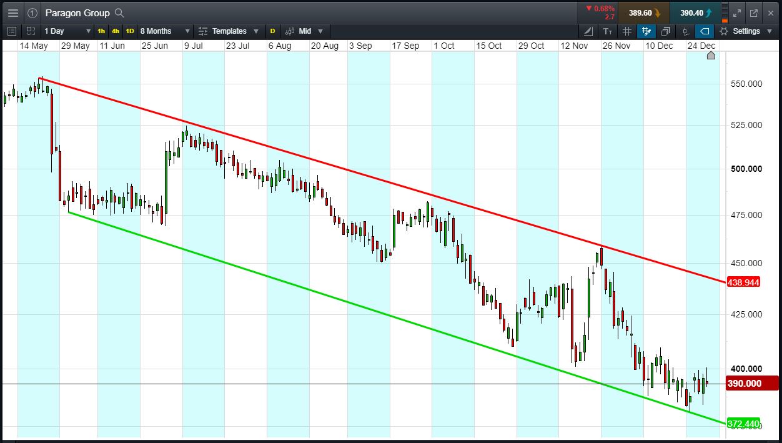Open the 1 Day interval dropdown

click(67, 31)
